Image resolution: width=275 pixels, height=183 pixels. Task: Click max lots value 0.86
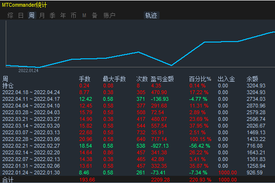coord(108,152)
